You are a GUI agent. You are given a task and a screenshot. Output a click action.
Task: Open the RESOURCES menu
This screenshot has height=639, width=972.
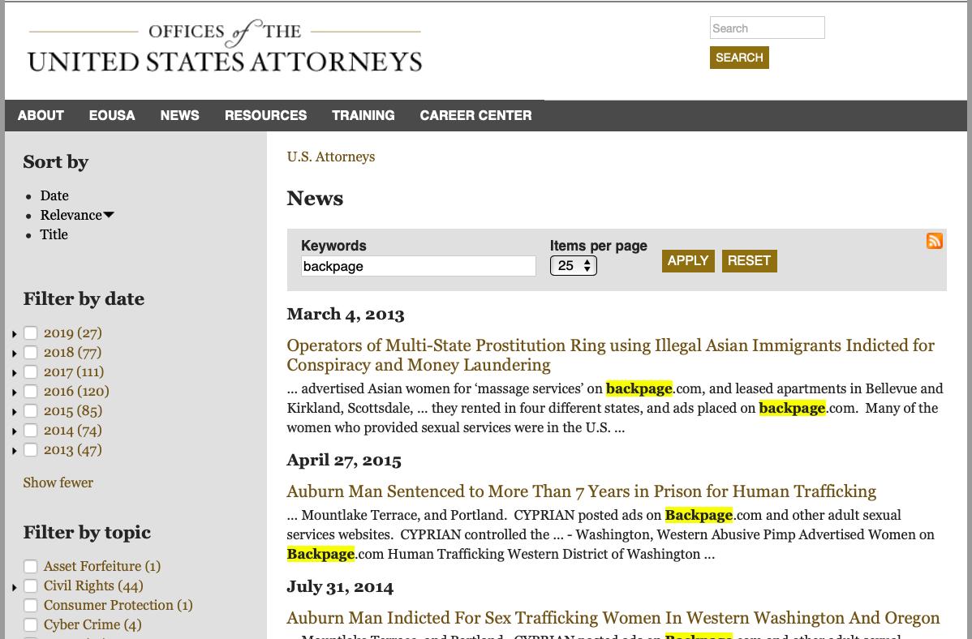click(266, 115)
